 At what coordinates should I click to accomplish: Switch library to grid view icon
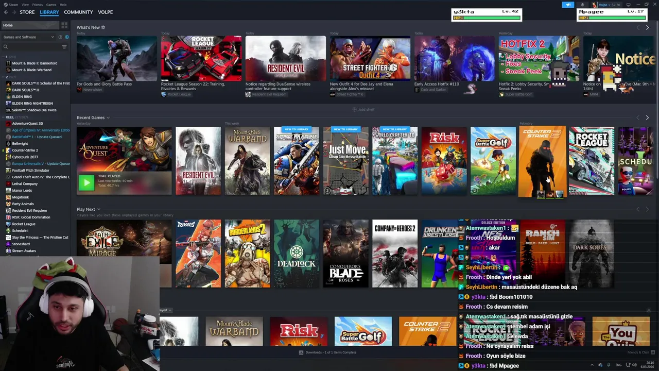[x=64, y=25]
